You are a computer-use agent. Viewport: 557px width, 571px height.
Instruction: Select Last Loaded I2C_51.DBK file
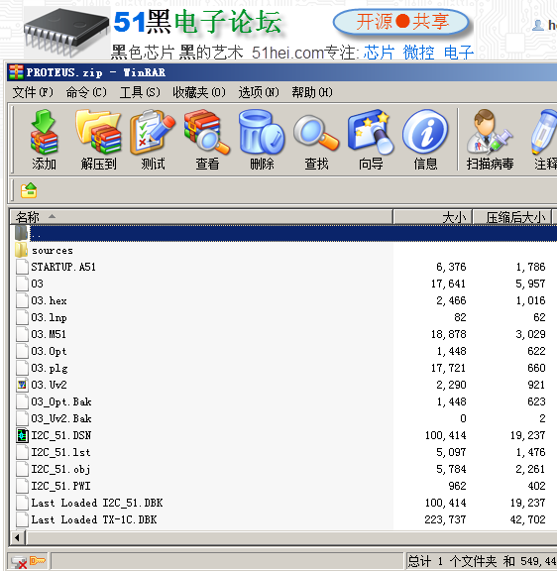pos(282,503)
